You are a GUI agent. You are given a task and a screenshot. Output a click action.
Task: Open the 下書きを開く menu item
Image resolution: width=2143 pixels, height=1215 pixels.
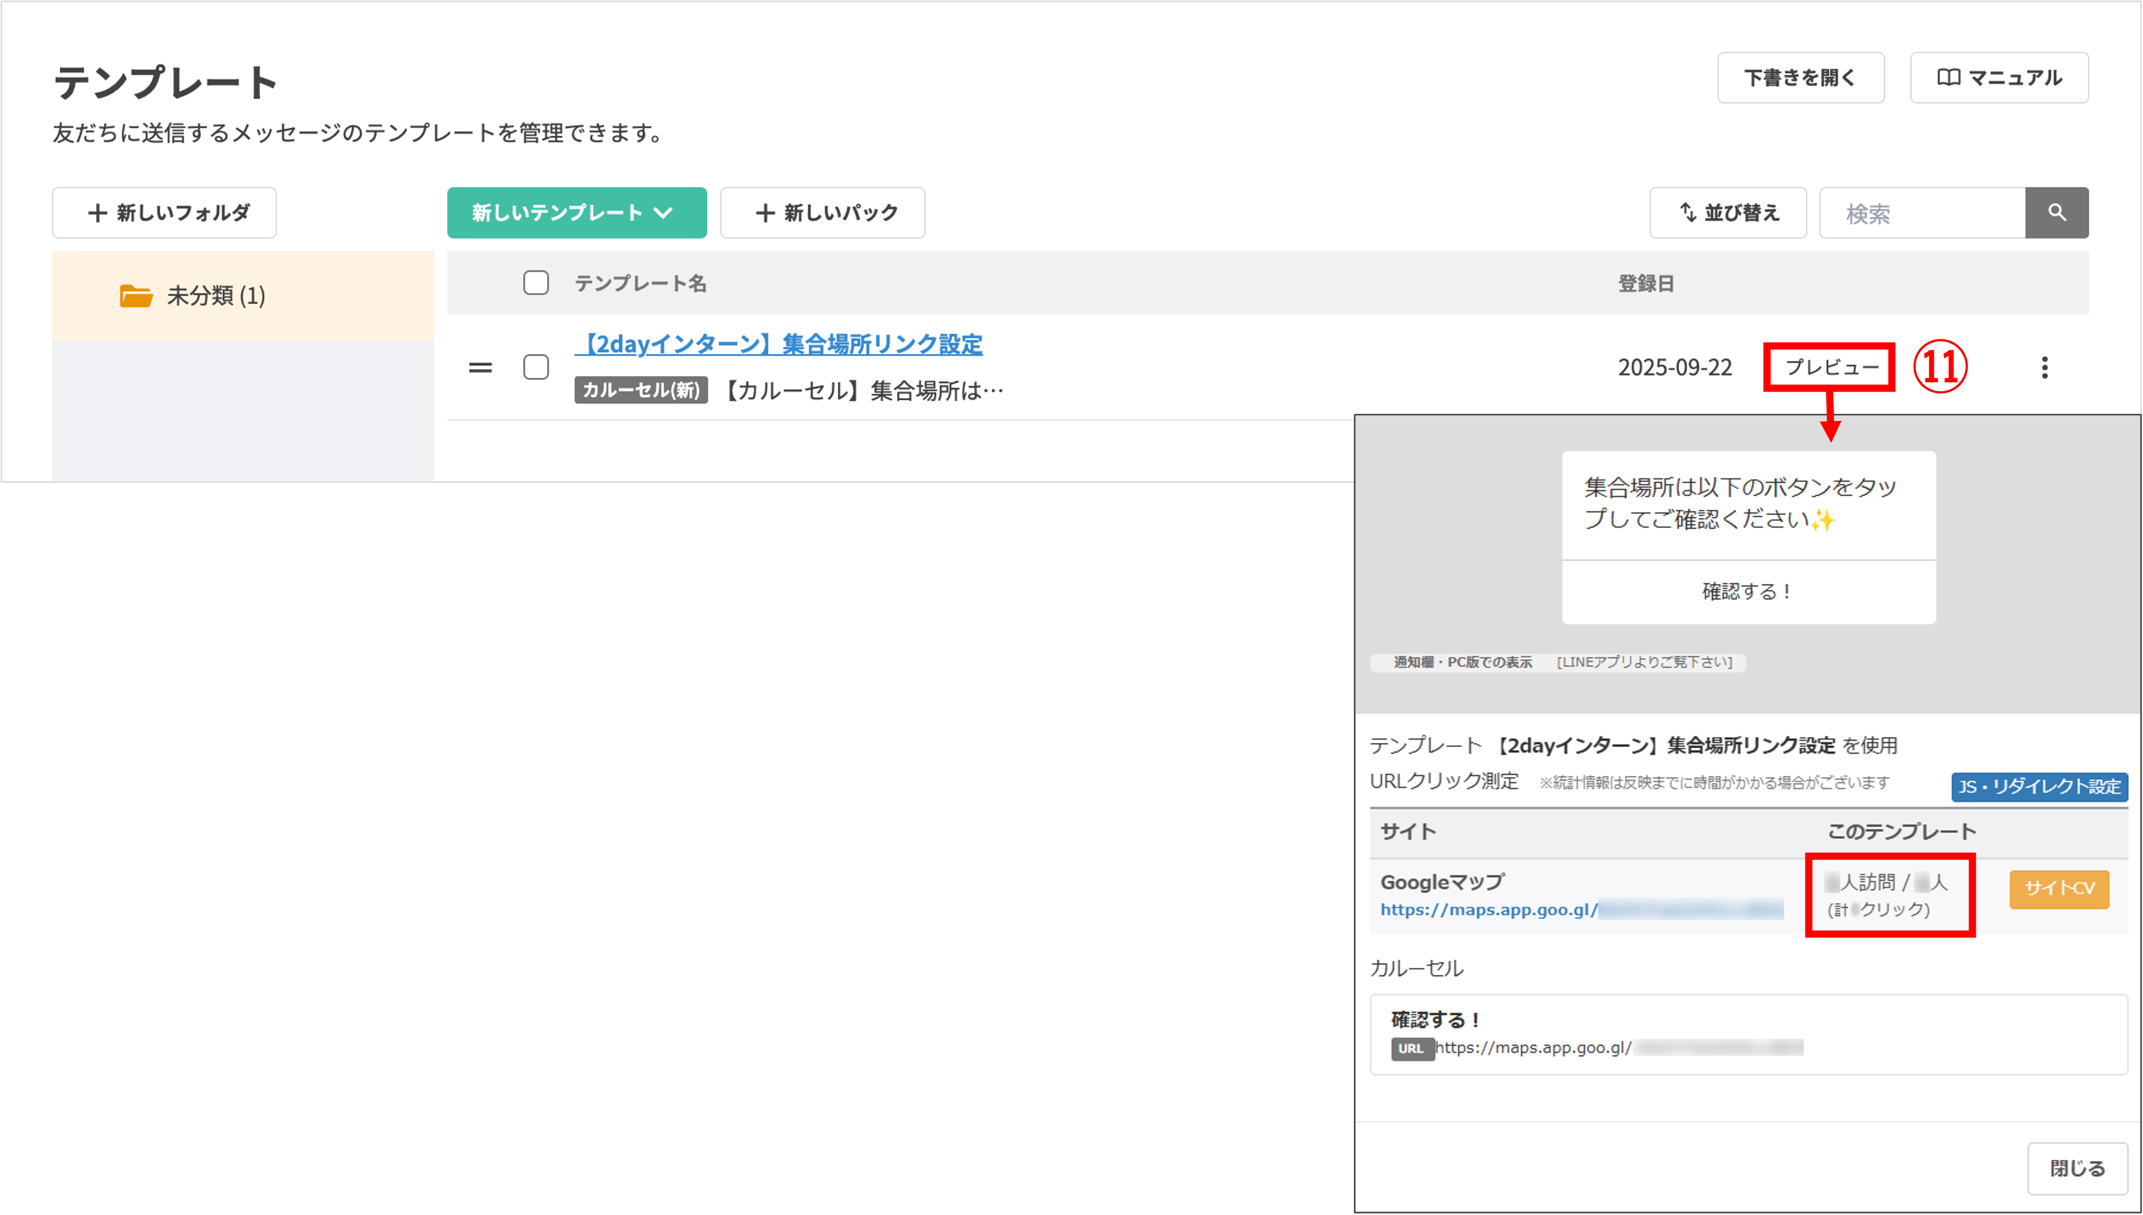(1800, 77)
